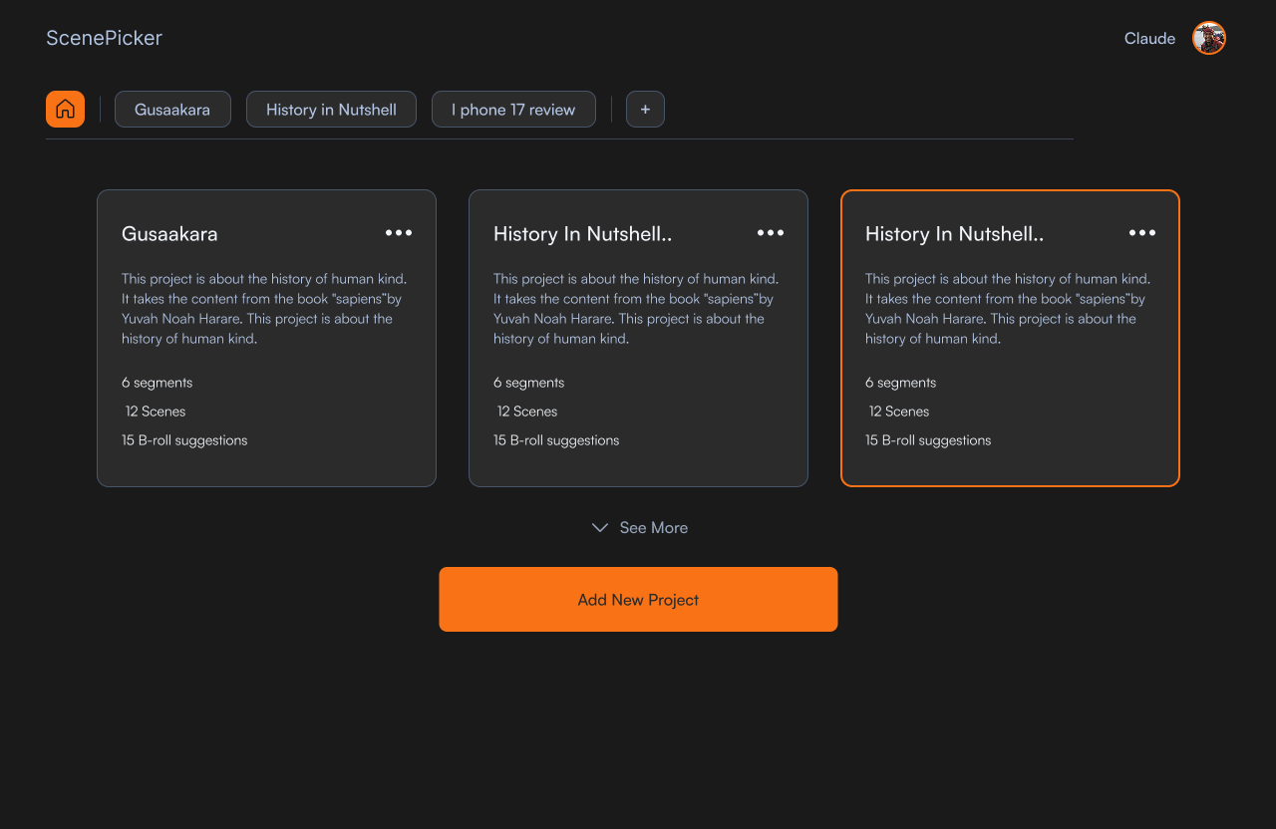
Task: Switch to the Gusaakara tab
Action: pyautogui.click(x=172, y=110)
